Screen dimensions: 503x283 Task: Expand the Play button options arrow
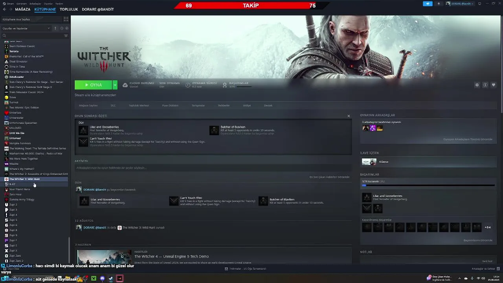click(115, 85)
